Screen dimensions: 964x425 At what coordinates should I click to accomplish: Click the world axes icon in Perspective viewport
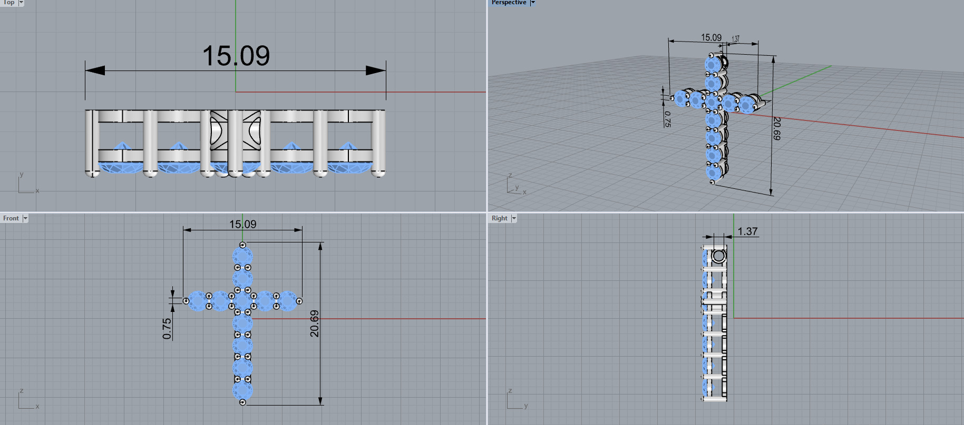click(515, 185)
